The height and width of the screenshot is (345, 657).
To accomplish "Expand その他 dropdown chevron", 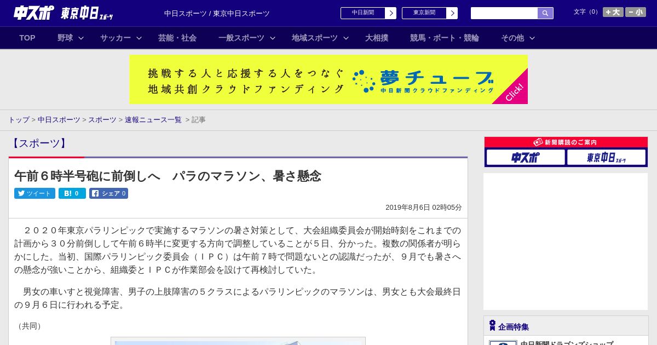I will point(532,38).
